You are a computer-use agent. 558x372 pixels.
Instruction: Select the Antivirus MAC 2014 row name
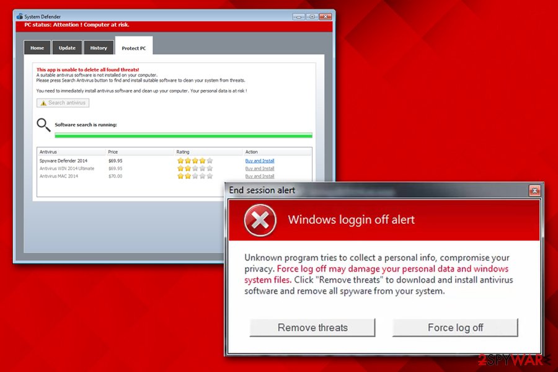[x=59, y=176]
